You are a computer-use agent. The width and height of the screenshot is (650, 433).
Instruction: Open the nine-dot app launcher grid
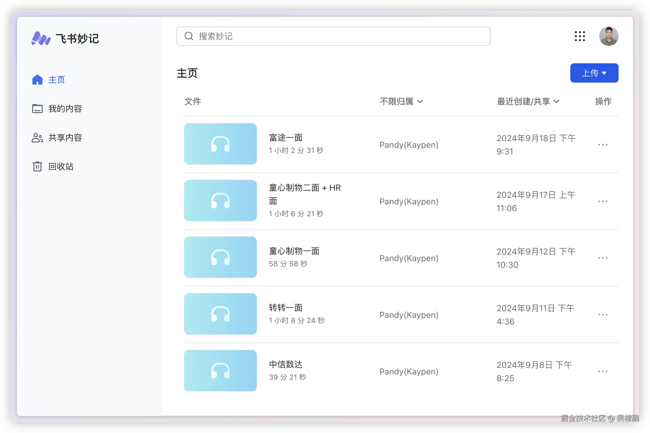click(580, 36)
